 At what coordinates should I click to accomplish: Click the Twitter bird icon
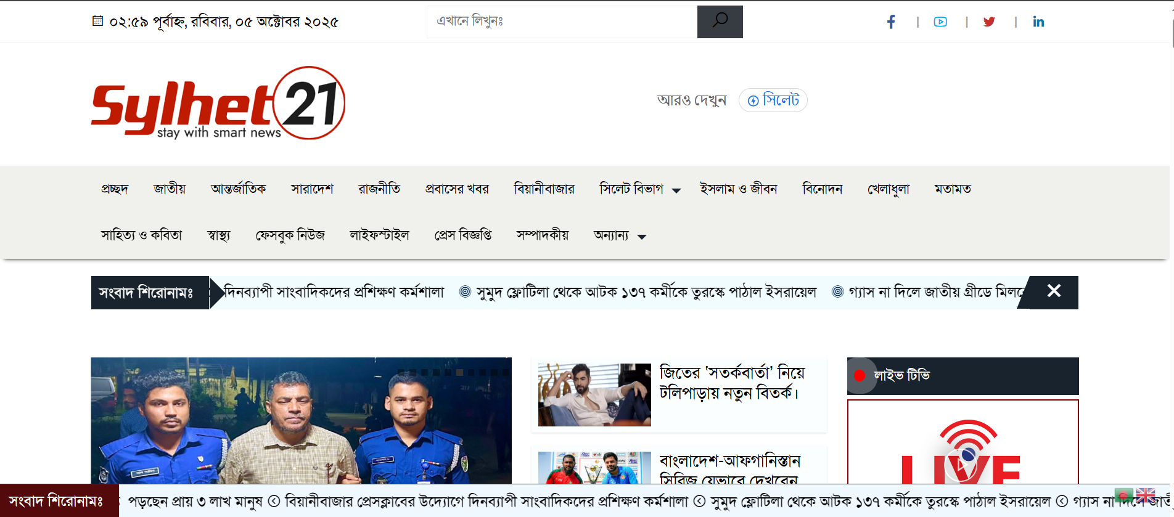click(x=989, y=22)
